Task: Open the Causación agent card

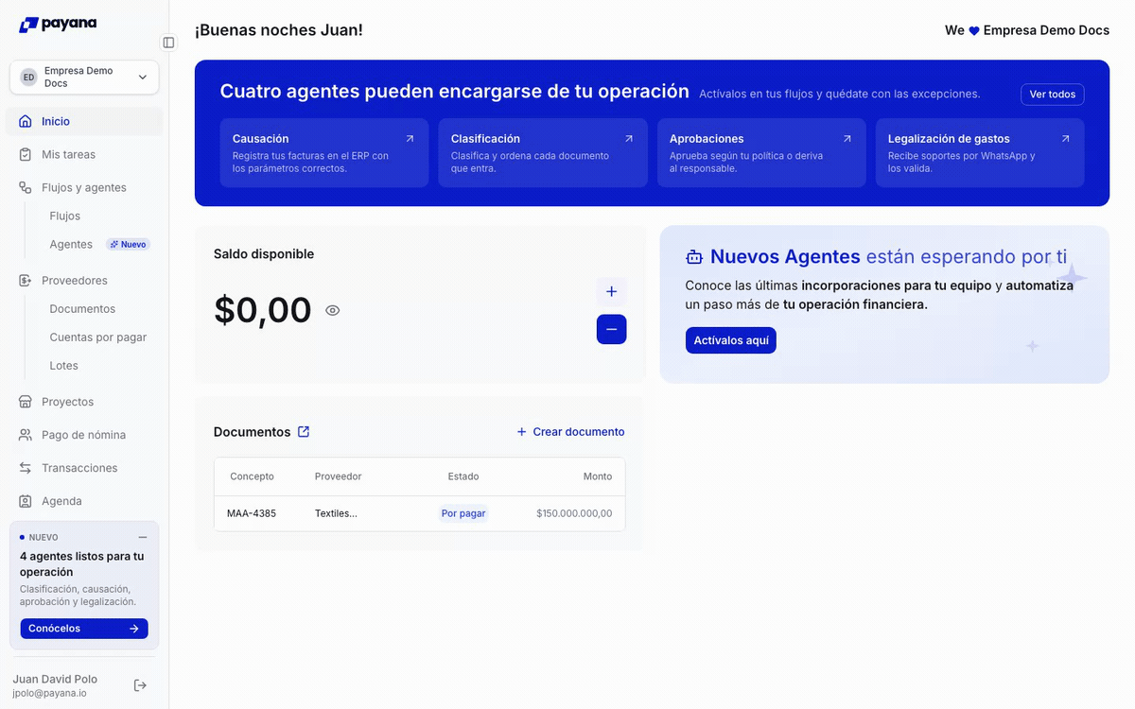Action: [x=324, y=152]
